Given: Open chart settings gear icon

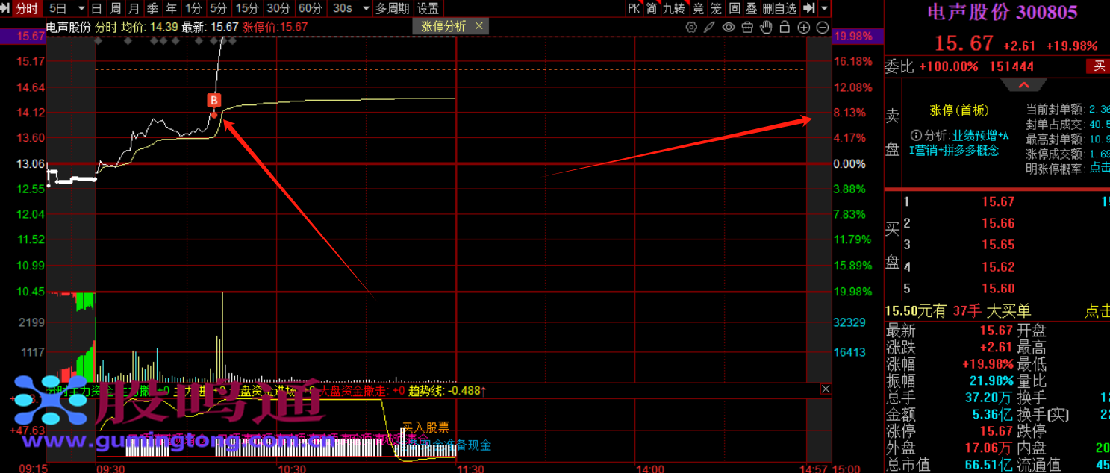Looking at the screenshot, I should (691, 28).
